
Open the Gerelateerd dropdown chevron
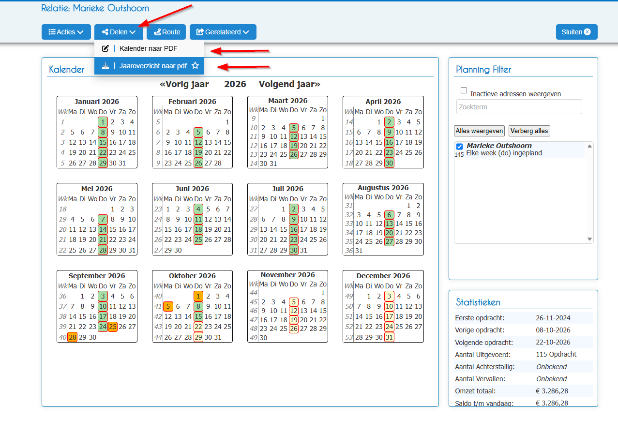[x=246, y=32]
